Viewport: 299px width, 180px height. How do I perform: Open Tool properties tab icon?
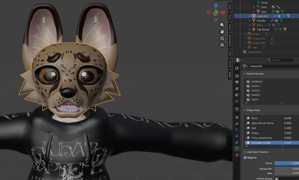(237, 68)
